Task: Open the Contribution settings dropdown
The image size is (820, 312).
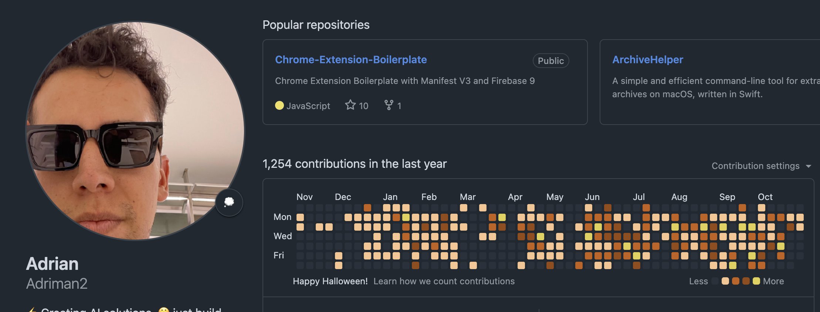Action: coord(755,166)
